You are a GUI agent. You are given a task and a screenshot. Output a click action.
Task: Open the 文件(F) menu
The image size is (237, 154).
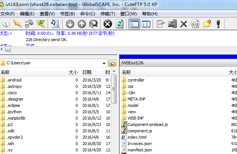[x=7, y=14]
